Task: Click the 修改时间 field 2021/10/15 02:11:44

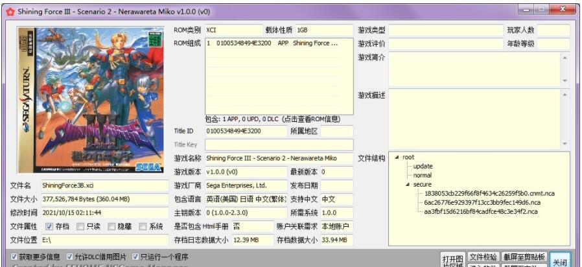Action: click(105, 213)
